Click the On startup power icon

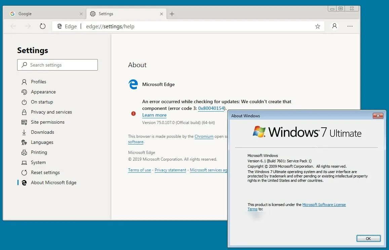24,102
